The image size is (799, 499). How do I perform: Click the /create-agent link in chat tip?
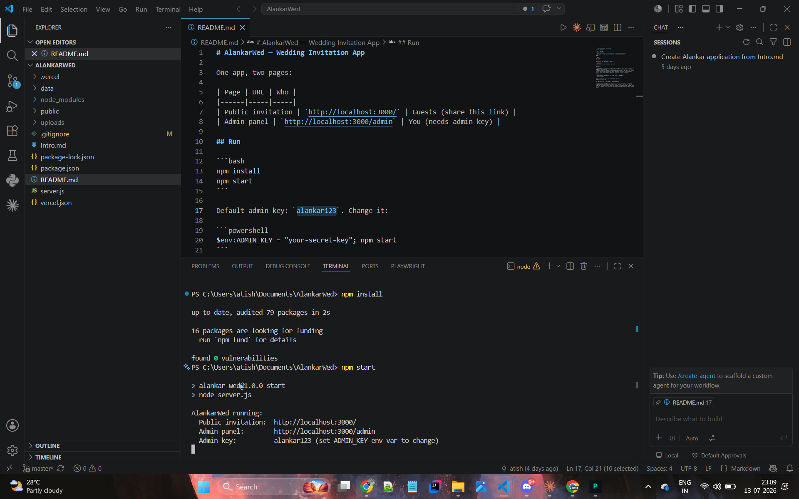[696, 375]
